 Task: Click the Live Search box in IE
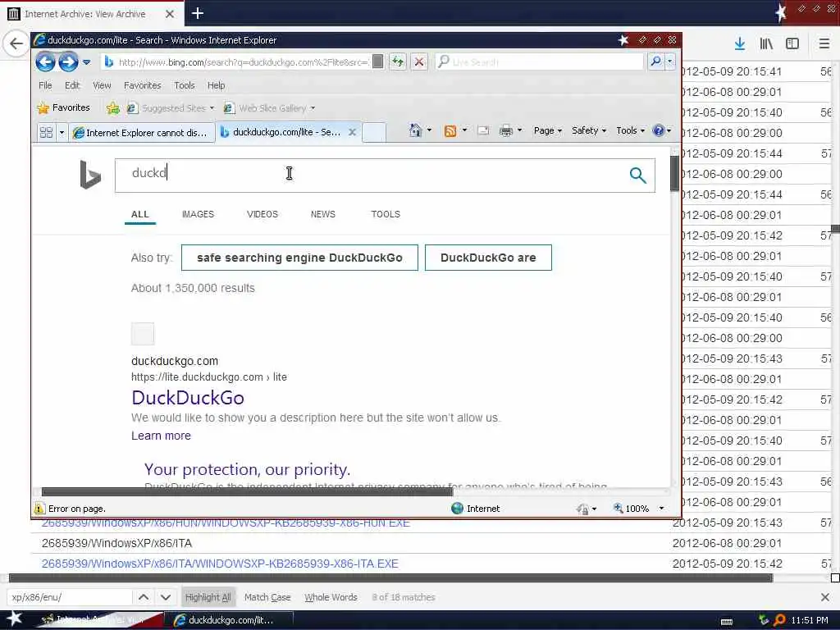click(540, 62)
